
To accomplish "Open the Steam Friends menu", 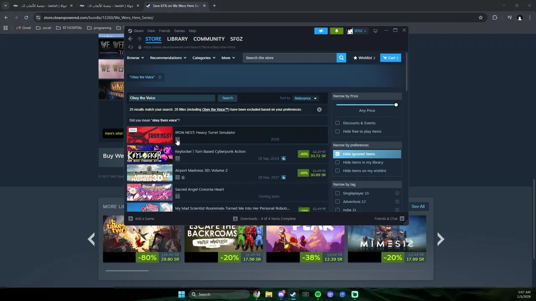I will (x=165, y=31).
